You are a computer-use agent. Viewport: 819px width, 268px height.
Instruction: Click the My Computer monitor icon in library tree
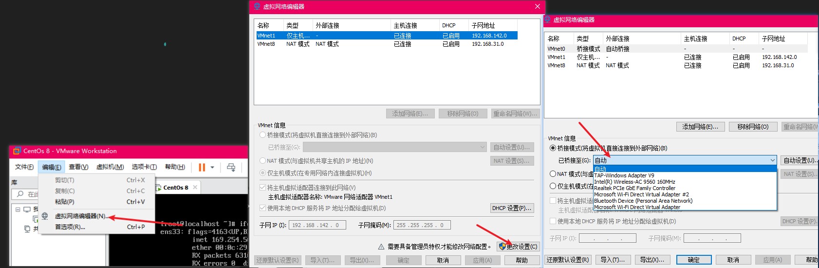point(27,209)
